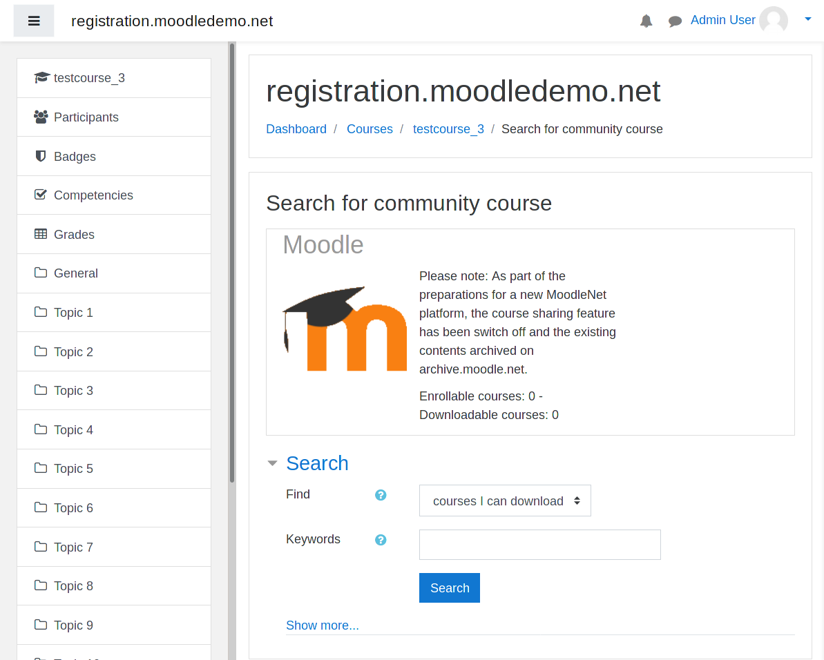Click the Topic 7 label
824x660 pixels.
[74, 547]
